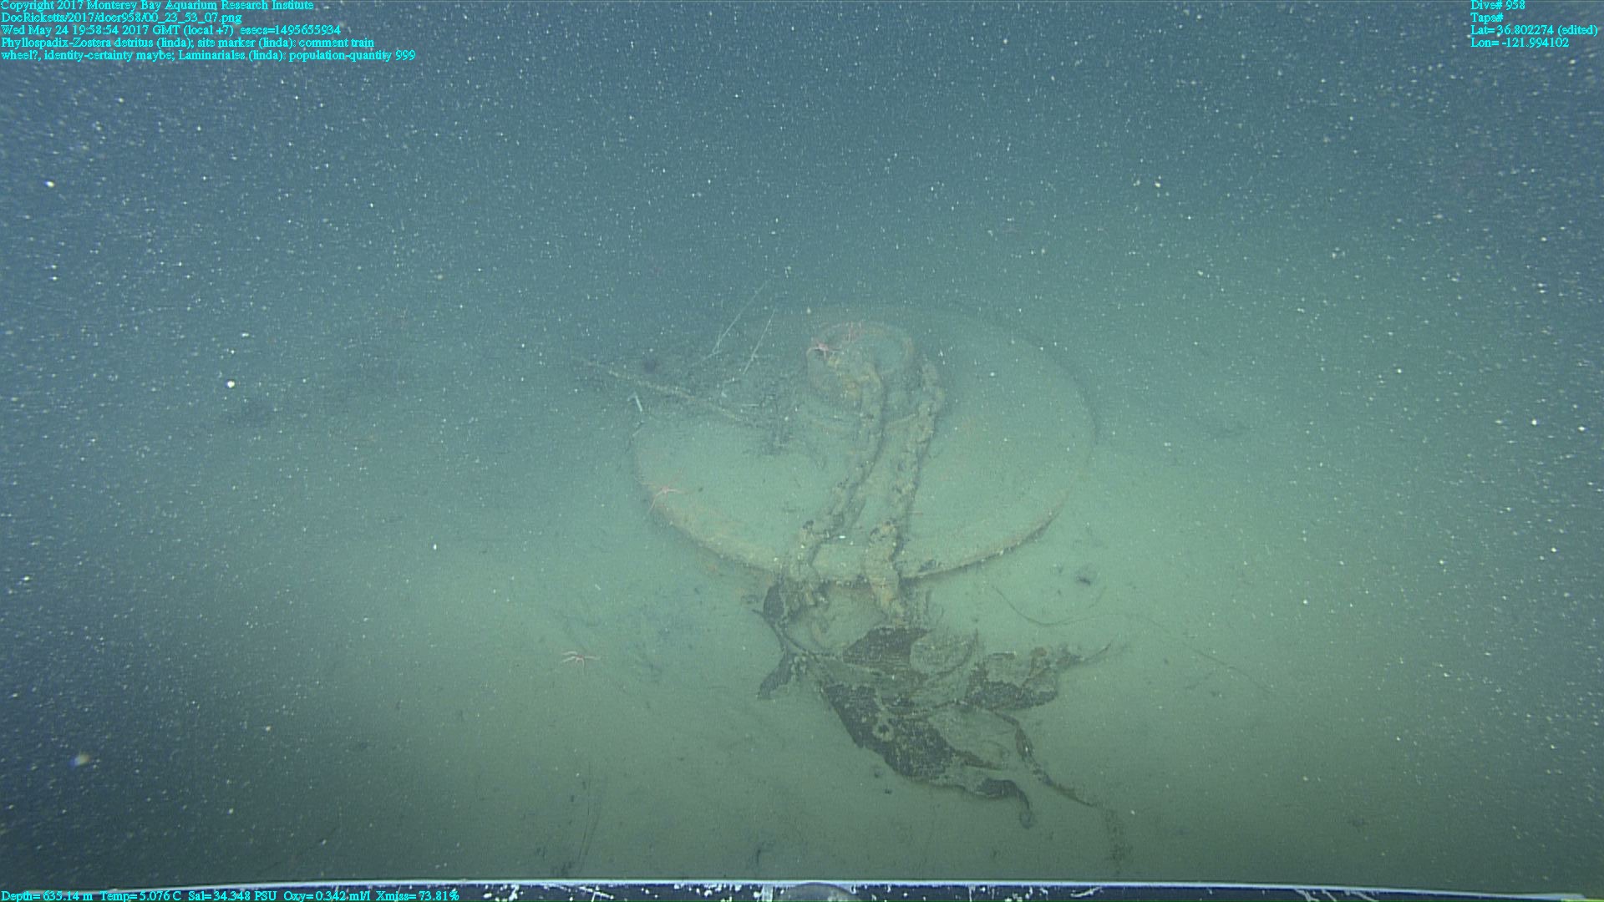Click the DocRicketts PNG file path text

[121, 18]
